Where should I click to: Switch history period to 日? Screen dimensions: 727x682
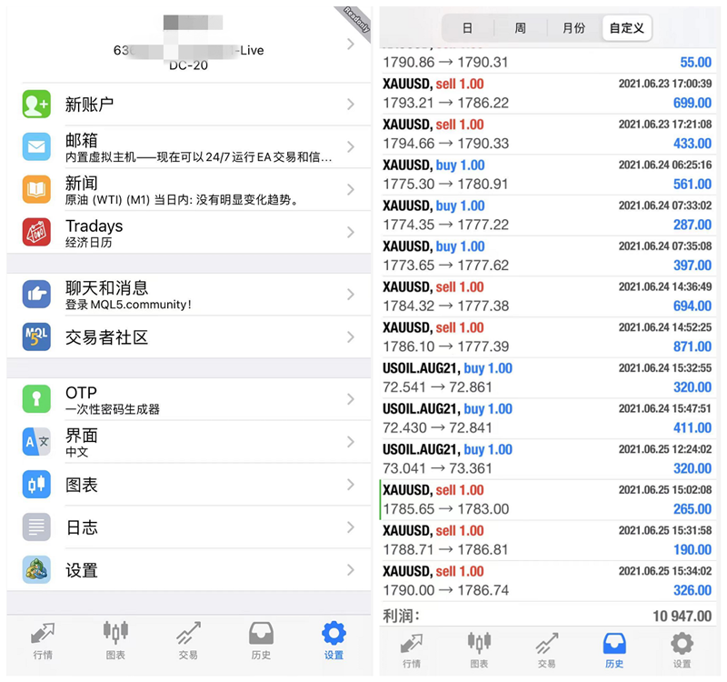(467, 28)
